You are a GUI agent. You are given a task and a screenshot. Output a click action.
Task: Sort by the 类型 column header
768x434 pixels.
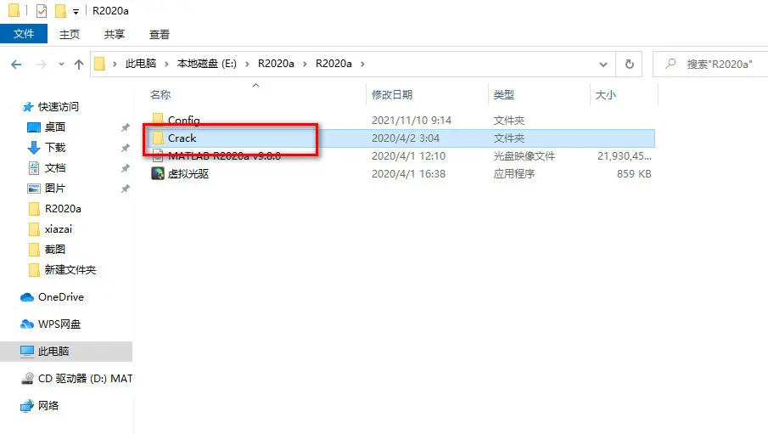pyautogui.click(x=503, y=94)
